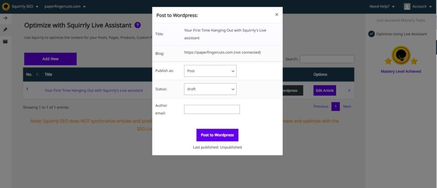
Task: Click the Mastery Level badge icon
Action: click(401, 55)
